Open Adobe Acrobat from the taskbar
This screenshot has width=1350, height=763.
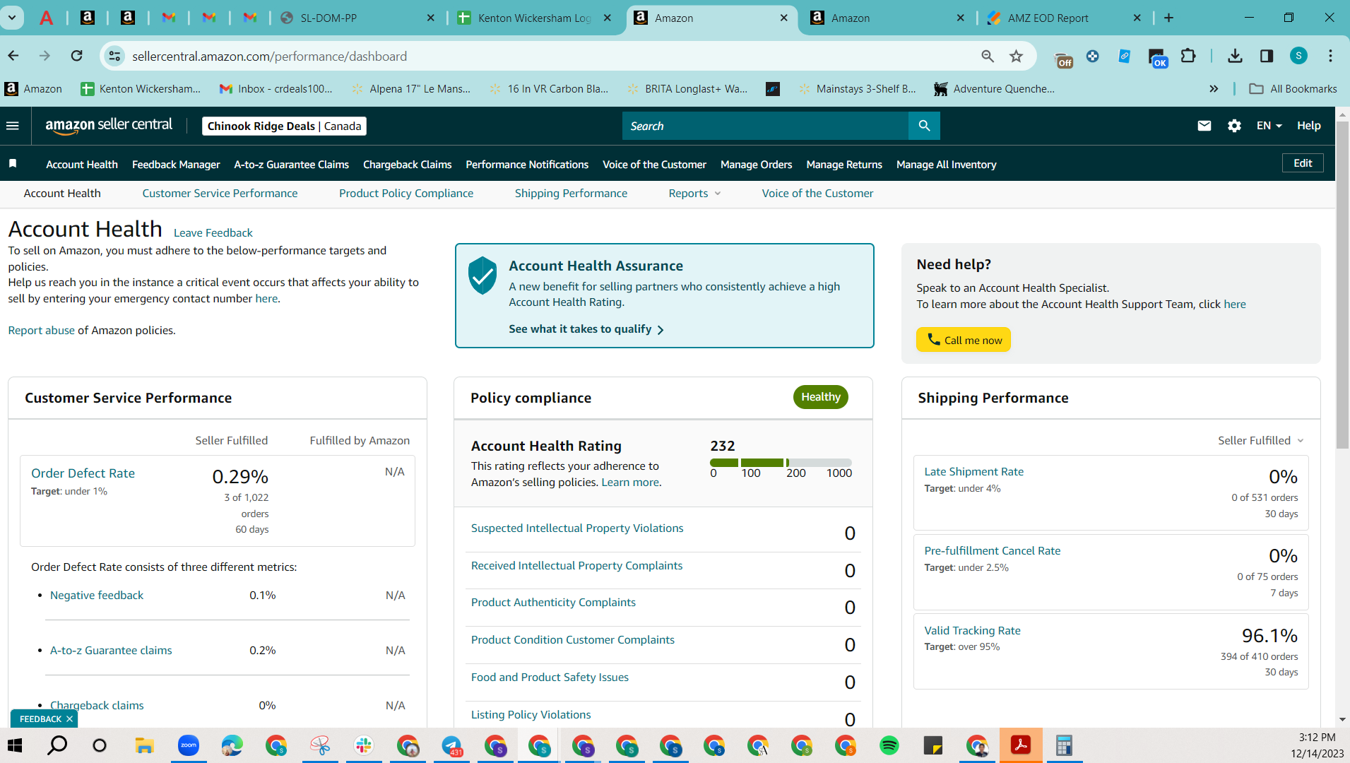pos(1021,745)
